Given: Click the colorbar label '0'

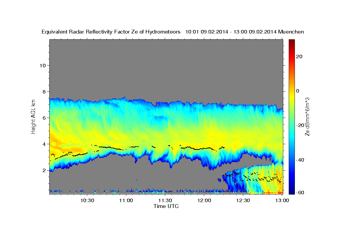Looking at the screenshot, I should pos(298,91).
